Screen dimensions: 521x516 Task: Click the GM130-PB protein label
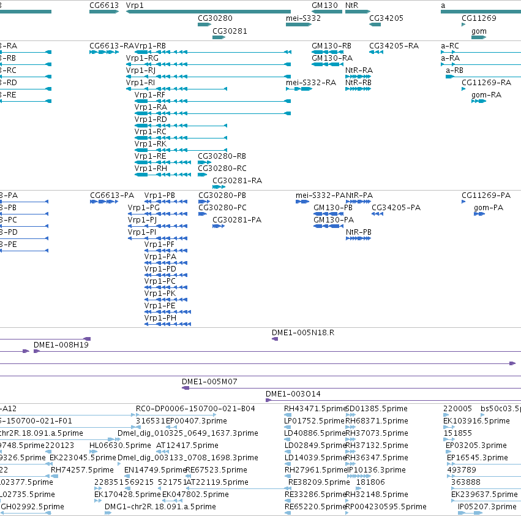(x=333, y=208)
